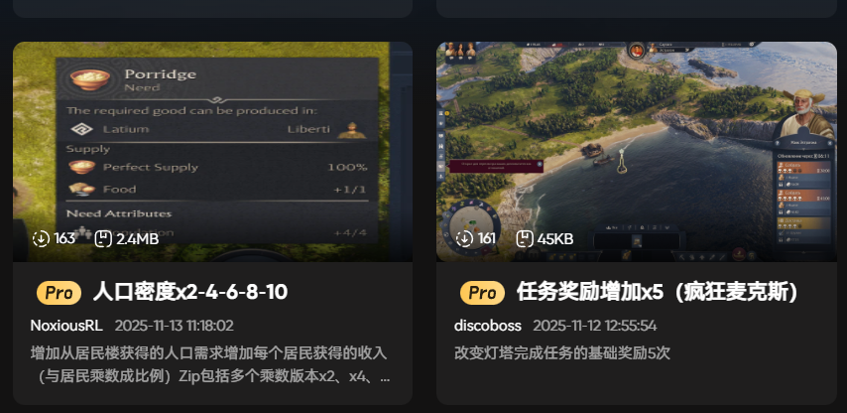This screenshot has width=847, height=413.
Task: Open the 任务奖励增加x5（疯狂麦克斯）mod title
Action: tap(658, 293)
